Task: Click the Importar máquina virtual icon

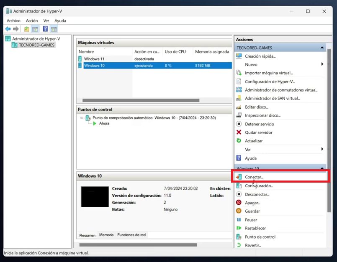Action: (x=239, y=73)
